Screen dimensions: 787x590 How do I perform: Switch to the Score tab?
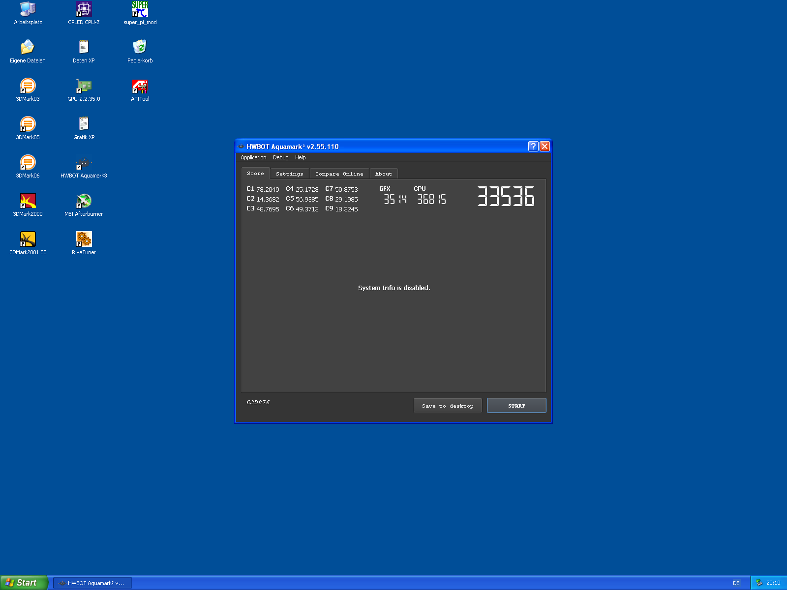tap(255, 174)
